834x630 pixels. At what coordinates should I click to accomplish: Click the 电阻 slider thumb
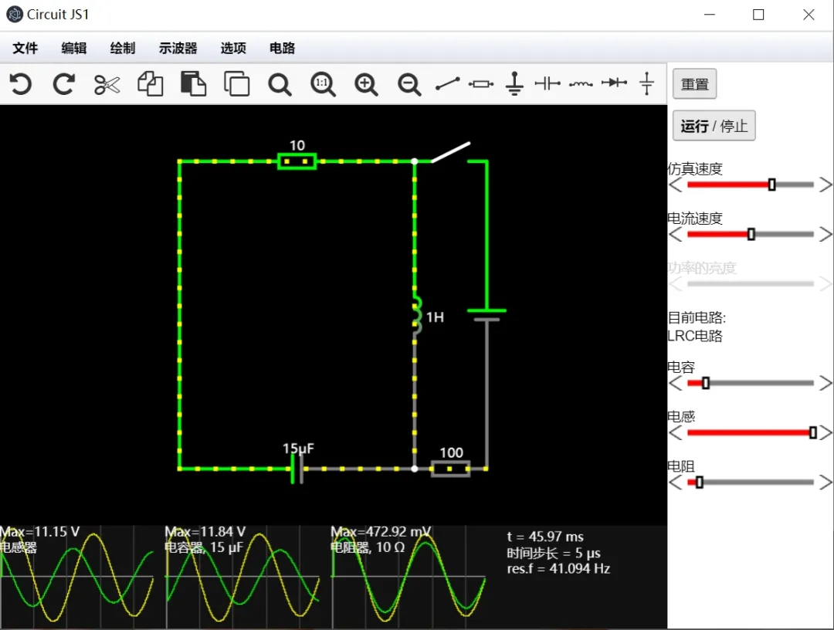pyautogui.click(x=700, y=483)
